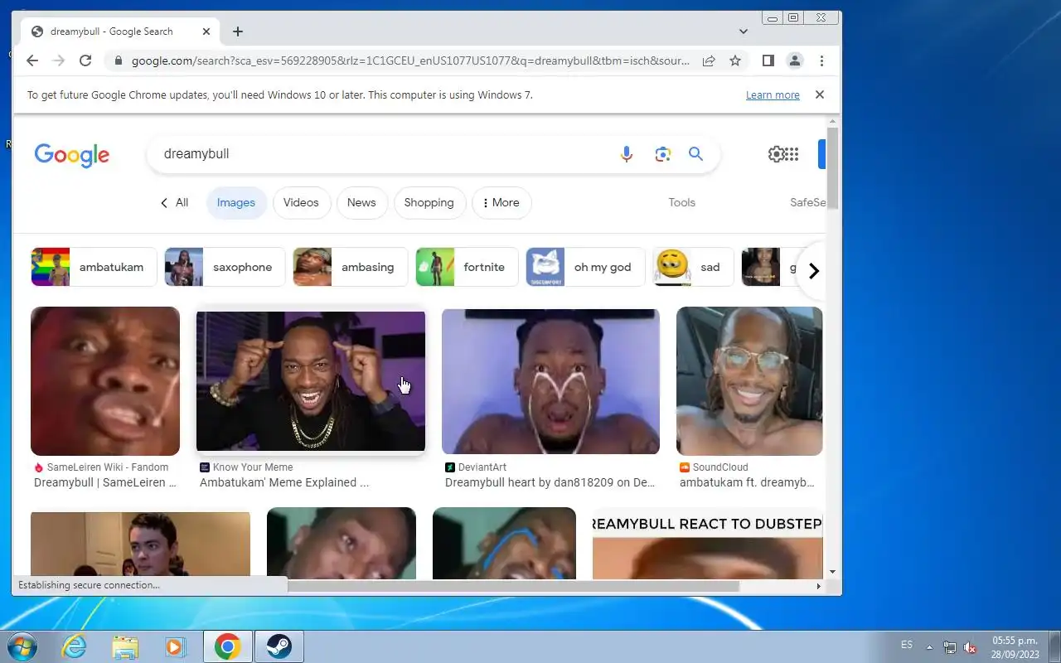Open the SoundCloud image result
Screen dimensions: 1061x663
(x=749, y=381)
